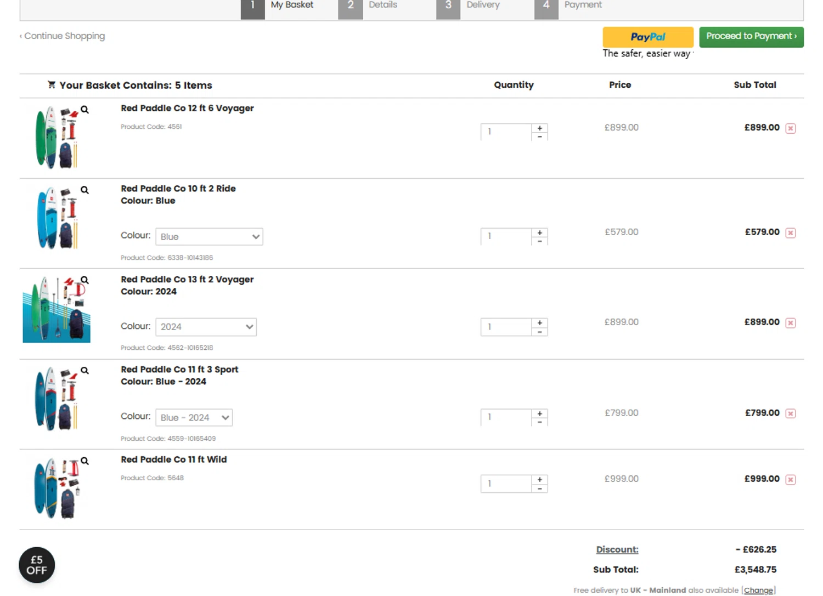Click Continue Shopping link
This screenshot has width=823, height=596.
pyautogui.click(x=63, y=36)
